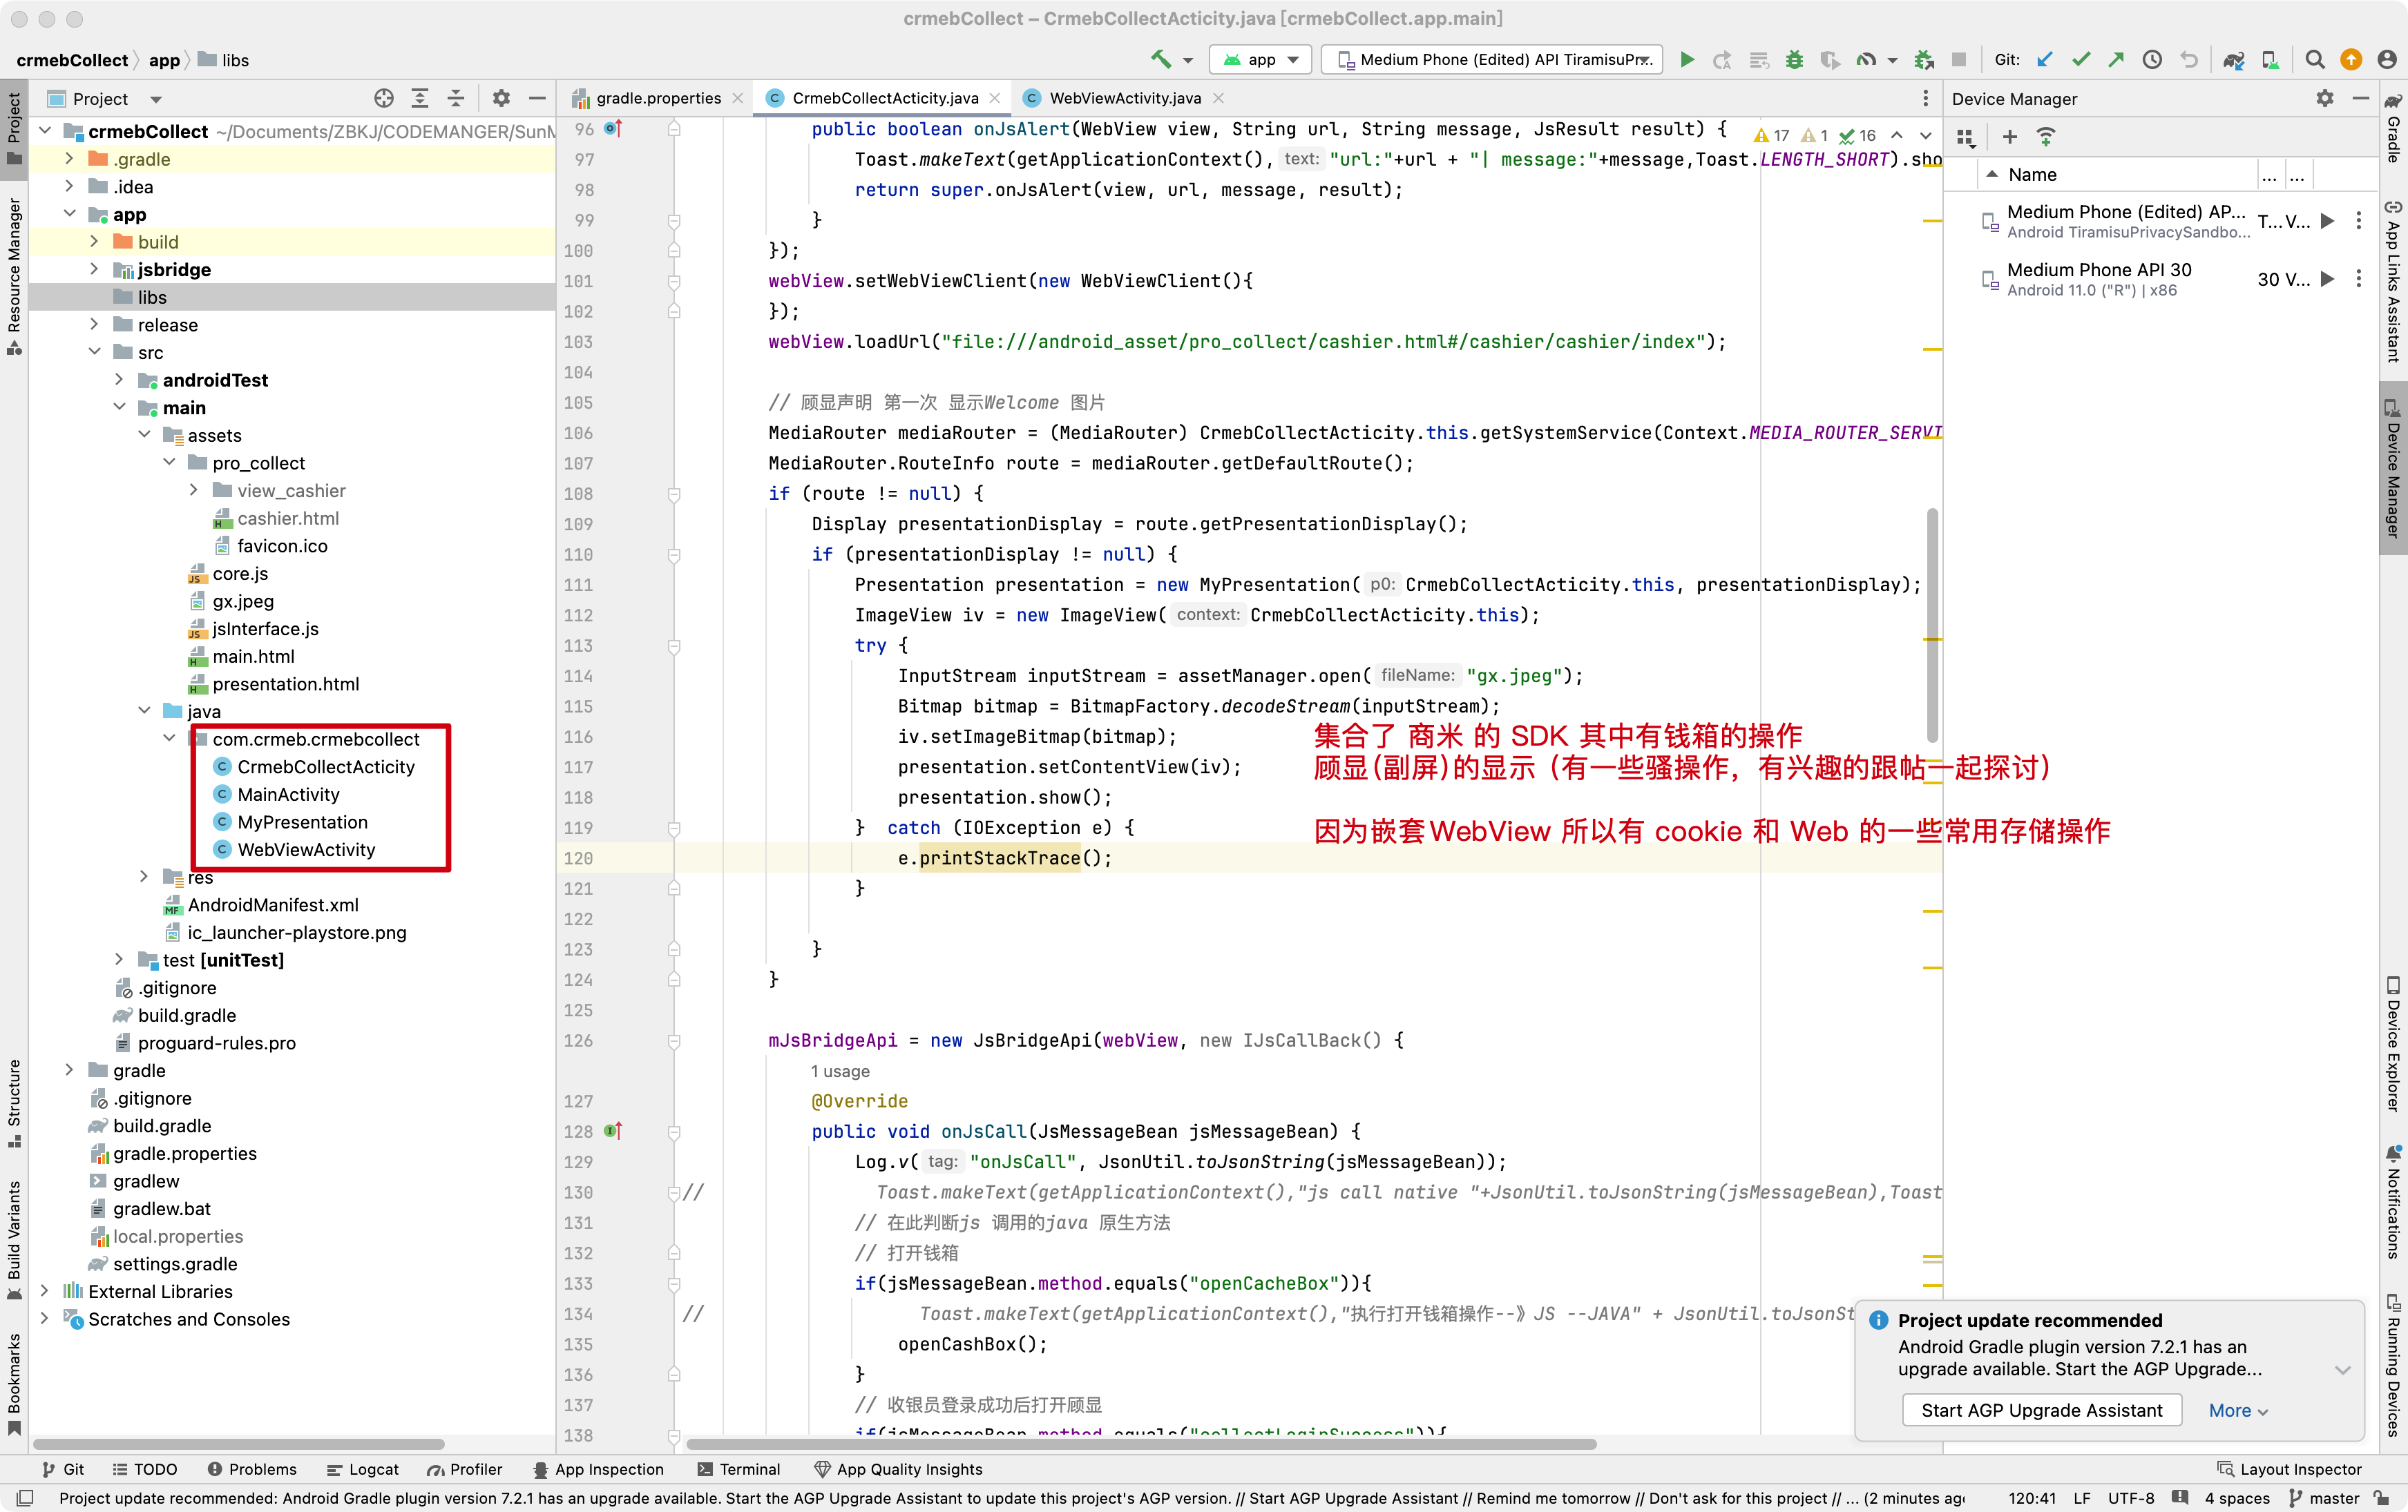The width and height of the screenshot is (2408, 1512).
Task: Collapse the src folder
Action: click(x=94, y=352)
